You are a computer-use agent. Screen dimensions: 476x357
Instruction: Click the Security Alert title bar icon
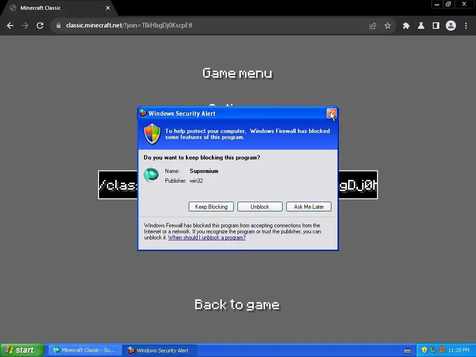click(x=143, y=113)
